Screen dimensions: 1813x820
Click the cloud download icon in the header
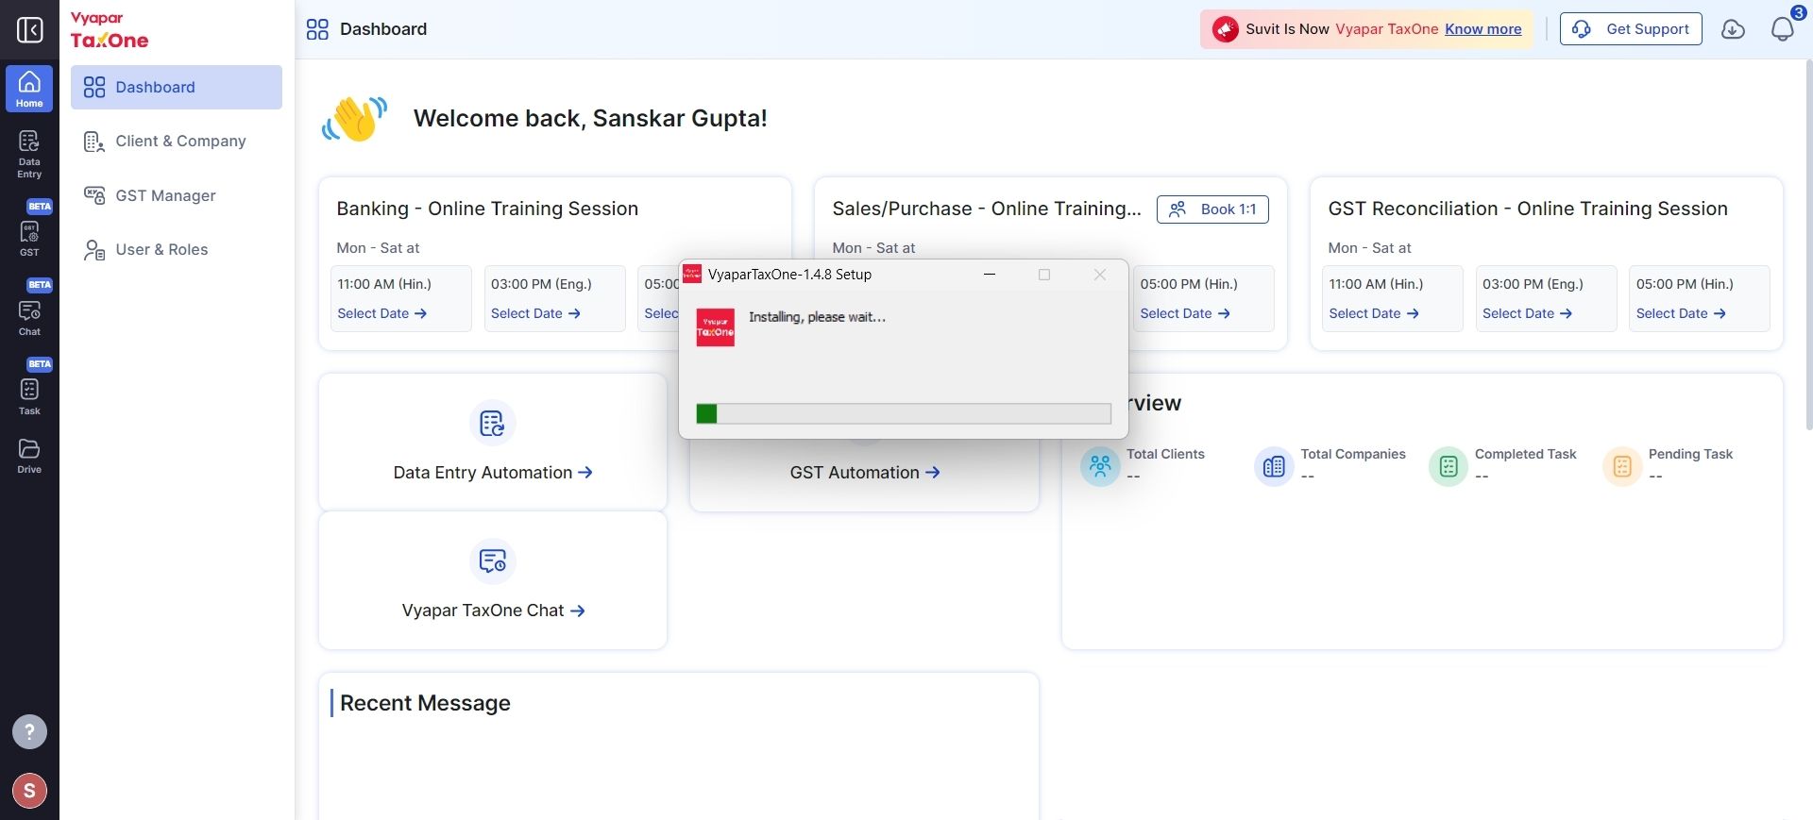1733,29
